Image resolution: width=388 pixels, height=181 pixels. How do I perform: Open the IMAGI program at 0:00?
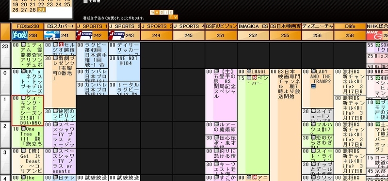point(253,72)
